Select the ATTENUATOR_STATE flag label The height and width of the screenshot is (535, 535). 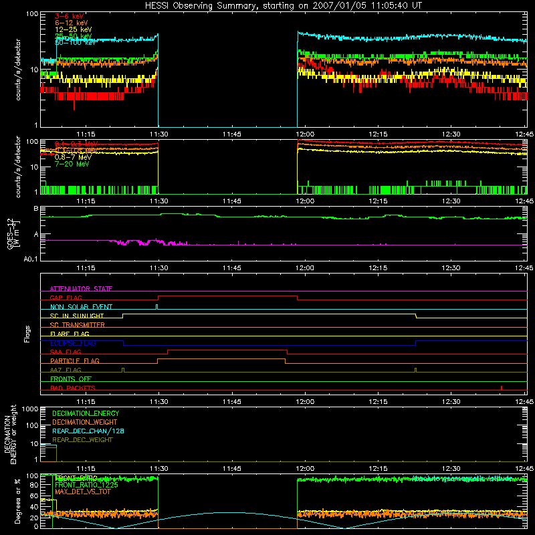[81, 289]
